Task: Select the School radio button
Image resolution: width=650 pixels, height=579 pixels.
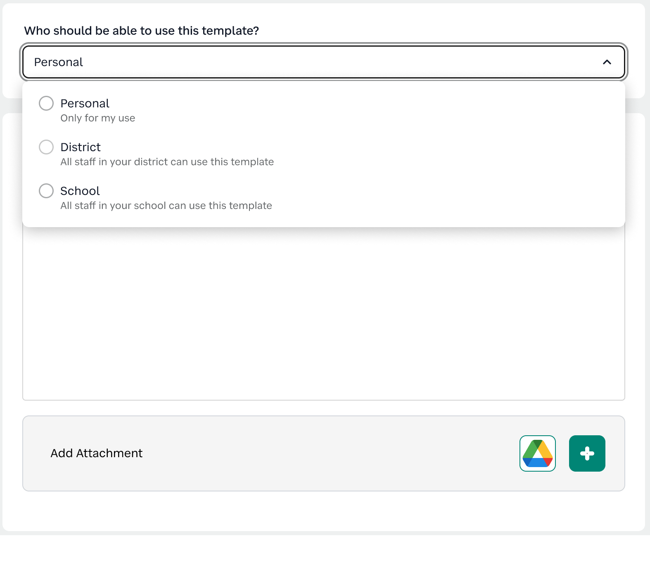Action: click(x=46, y=191)
